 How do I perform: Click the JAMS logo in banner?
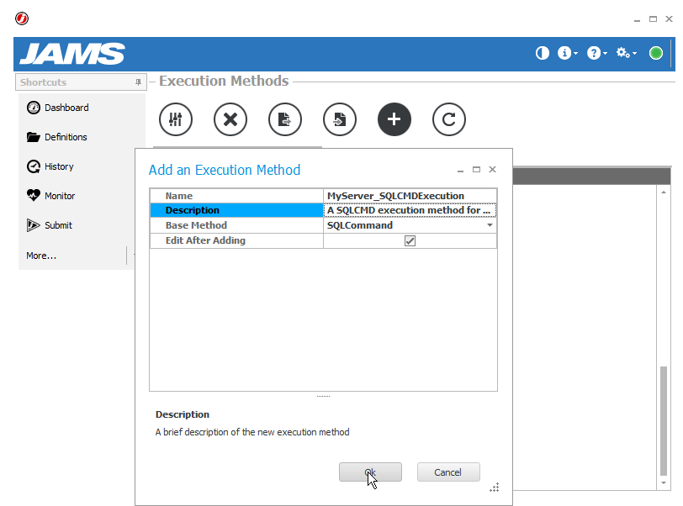[72, 54]
